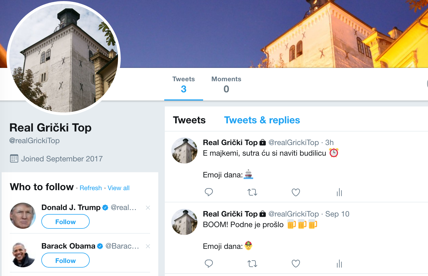Select the Tweets count tab
The height and width of the screenshot is (276, 428).
click(x=184, y=85)
